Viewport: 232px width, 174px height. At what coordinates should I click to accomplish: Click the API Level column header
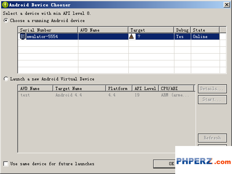coord(145,88)
